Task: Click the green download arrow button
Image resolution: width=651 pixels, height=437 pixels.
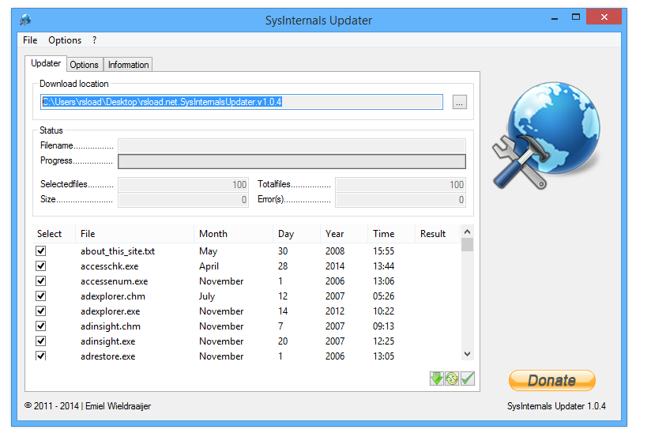Action: 436,379
